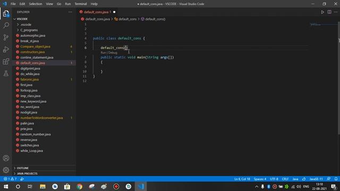Open the View menu
340x191 pixels.
point(49,4)
